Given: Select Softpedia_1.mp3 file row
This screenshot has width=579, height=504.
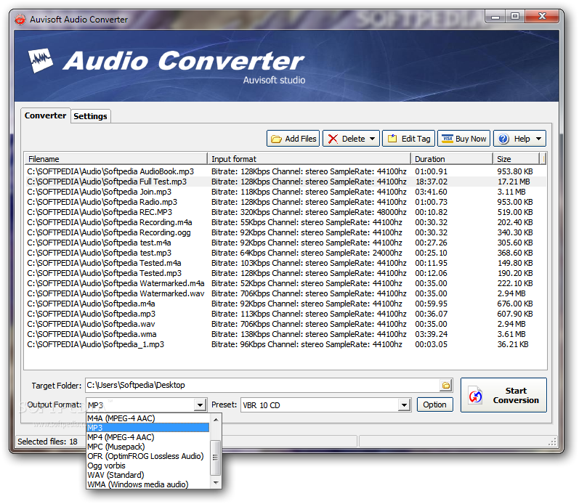Looking at the screenshot, I should point(285,344).
